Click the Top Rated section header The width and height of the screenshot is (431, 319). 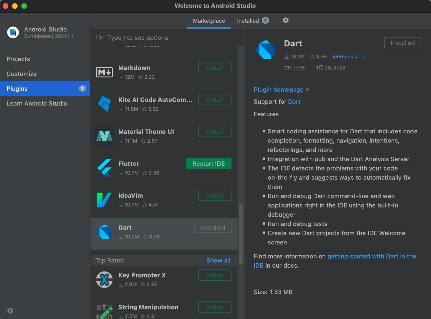click(x=110, y=260)
